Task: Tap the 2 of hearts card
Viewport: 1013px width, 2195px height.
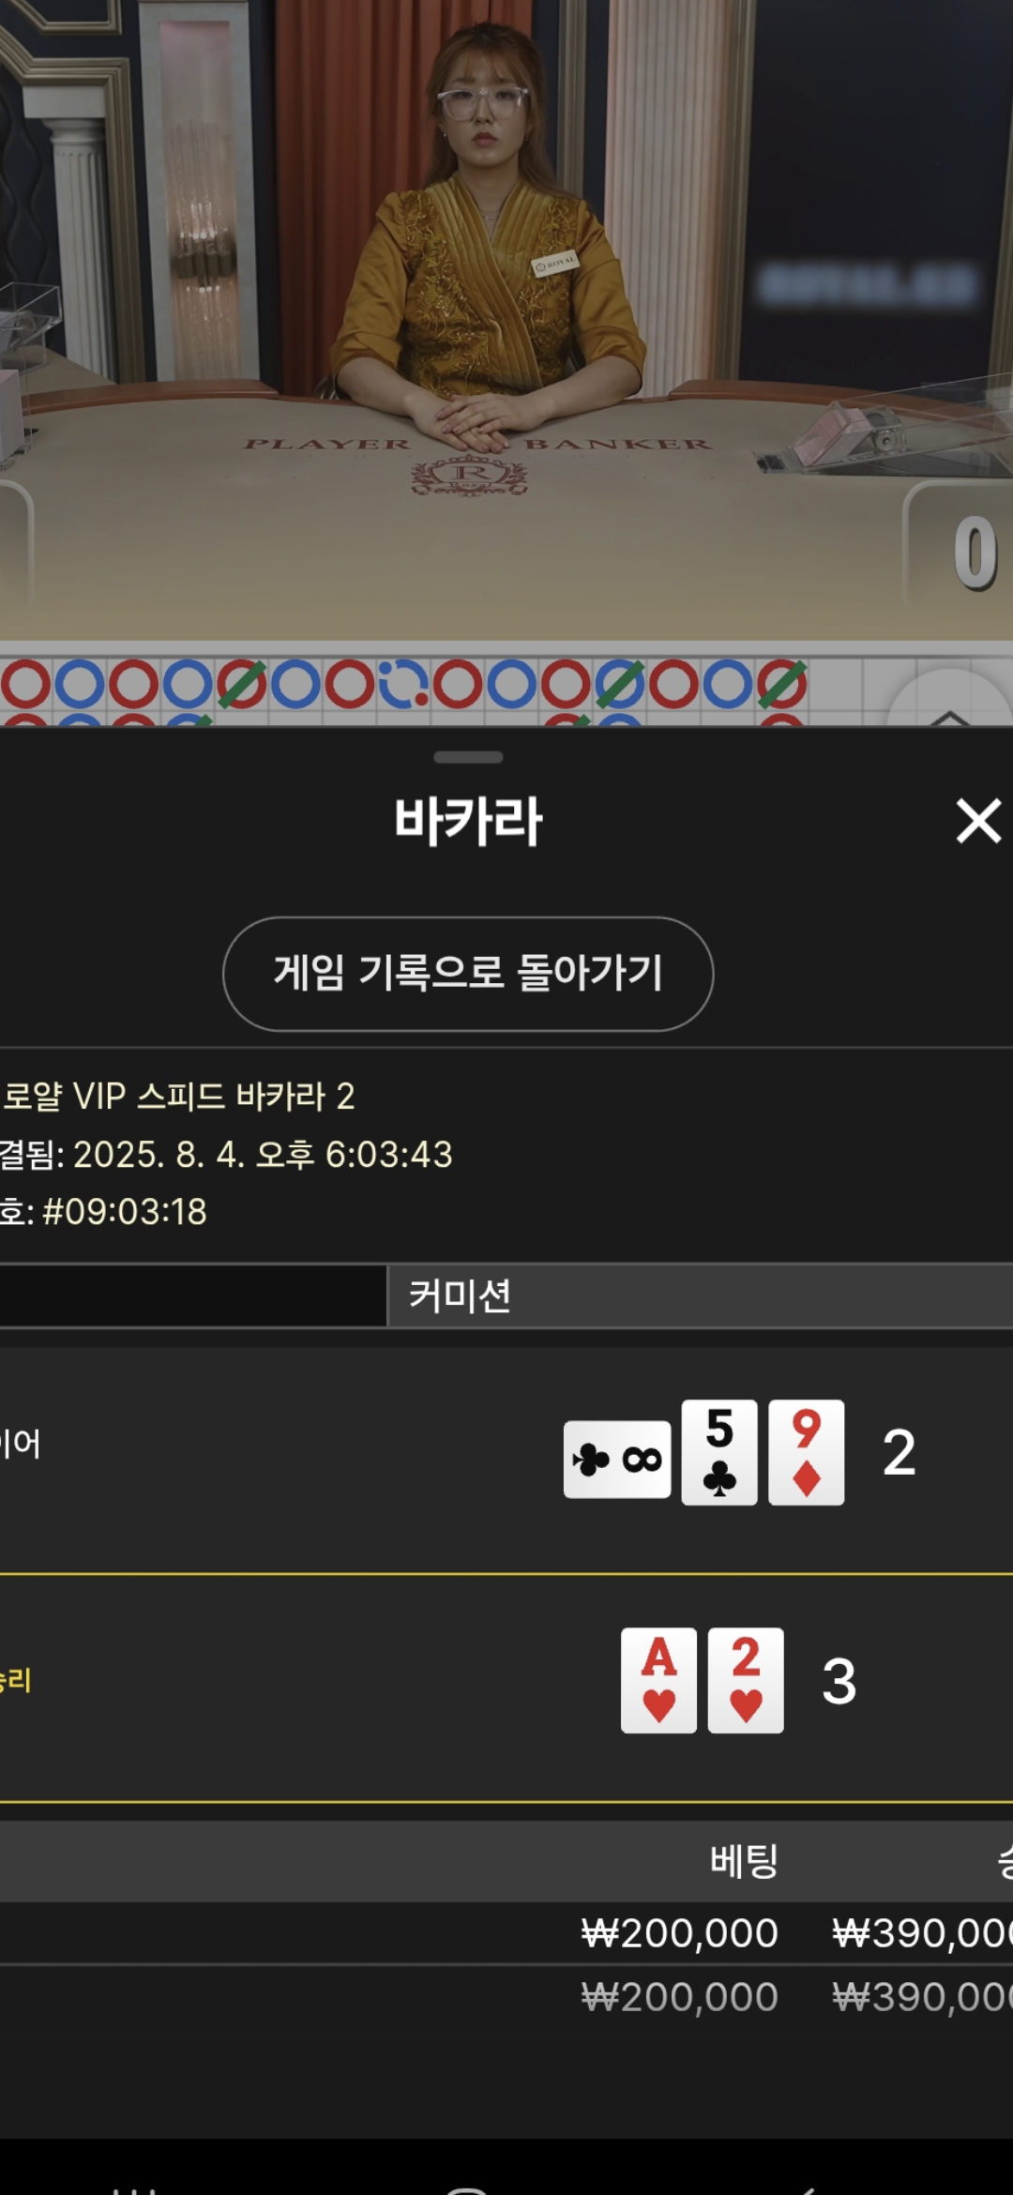Action: pos(746,1680)
